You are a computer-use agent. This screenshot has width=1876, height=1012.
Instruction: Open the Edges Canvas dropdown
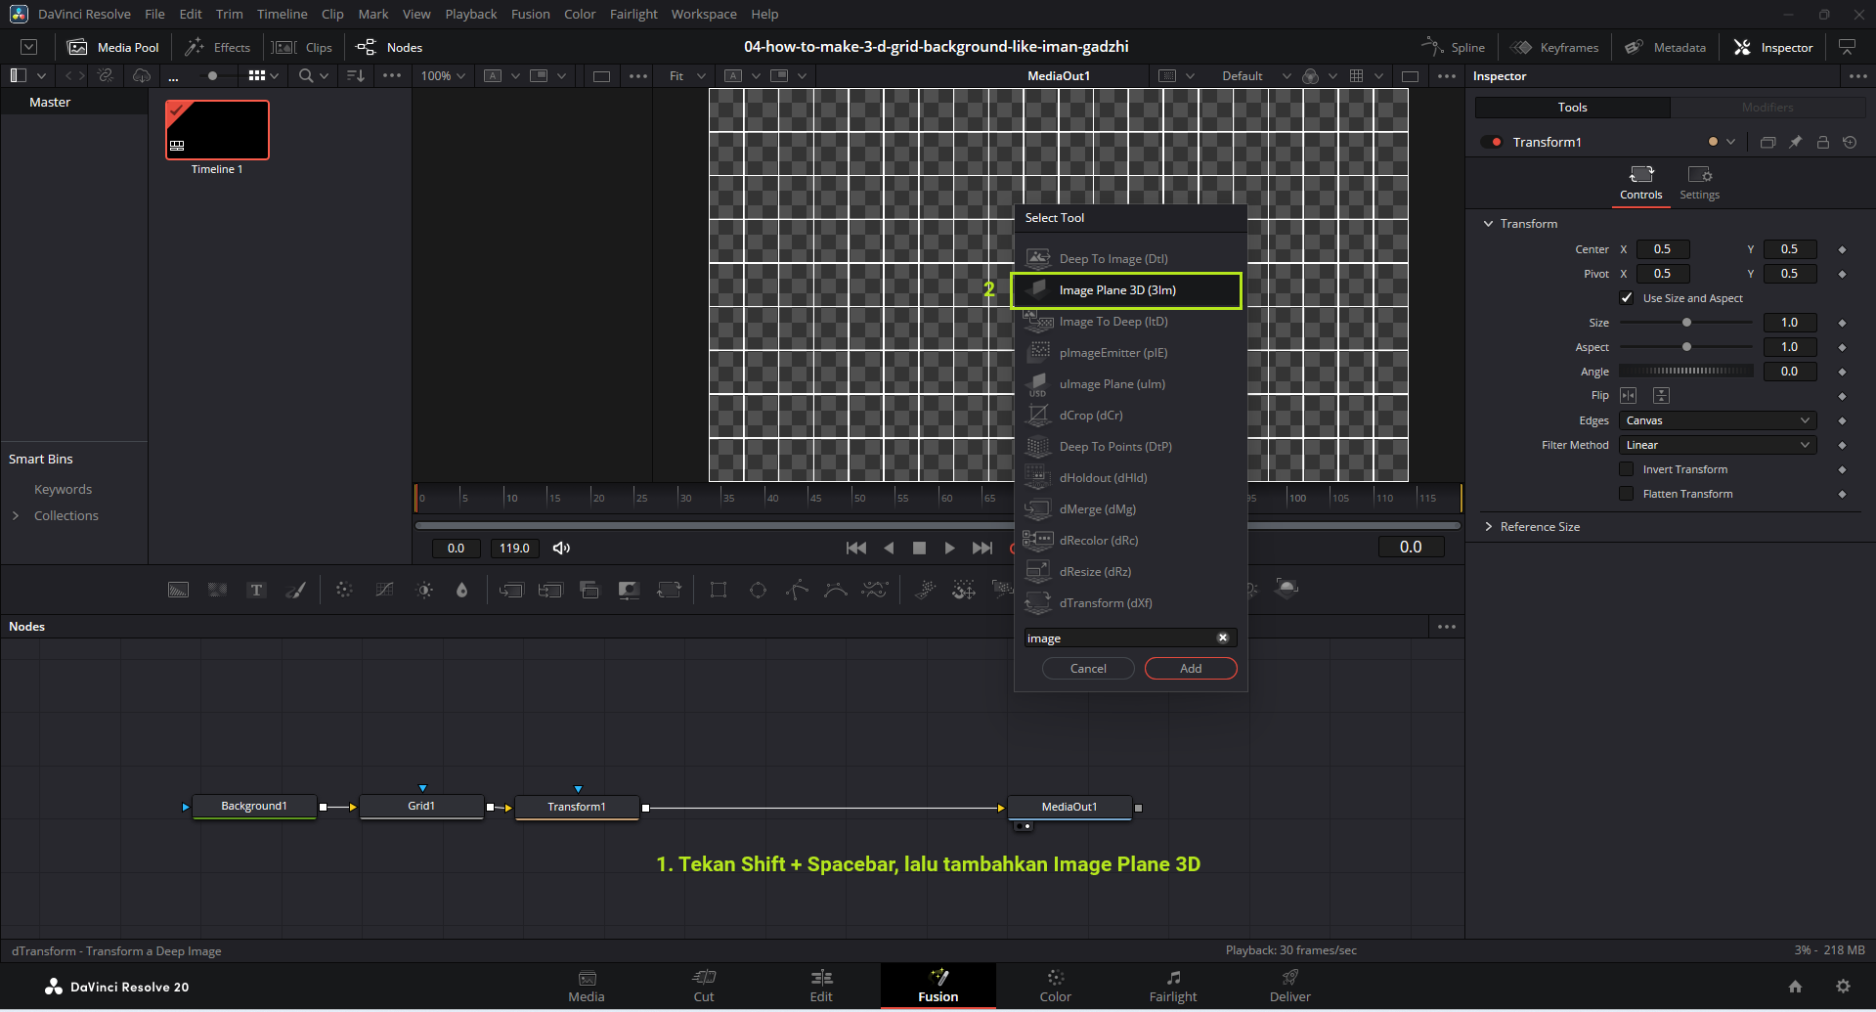pyautogui.click(x=1717, y=420)
